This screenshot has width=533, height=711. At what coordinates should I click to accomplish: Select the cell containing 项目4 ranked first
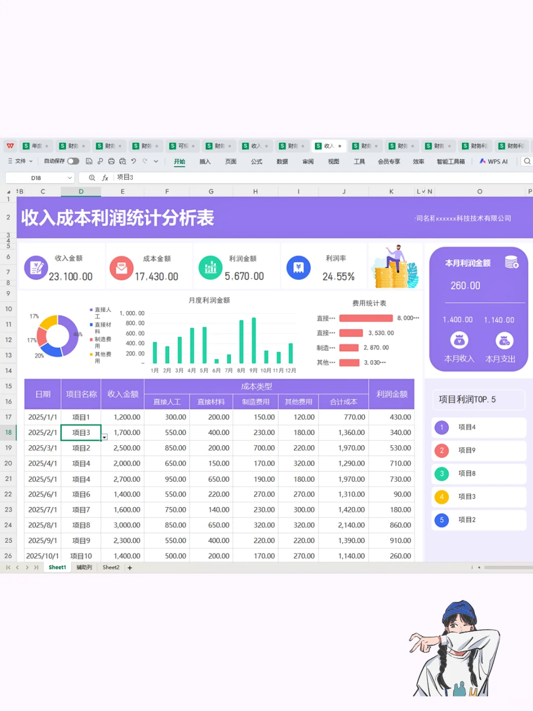(x=467, y=427)
